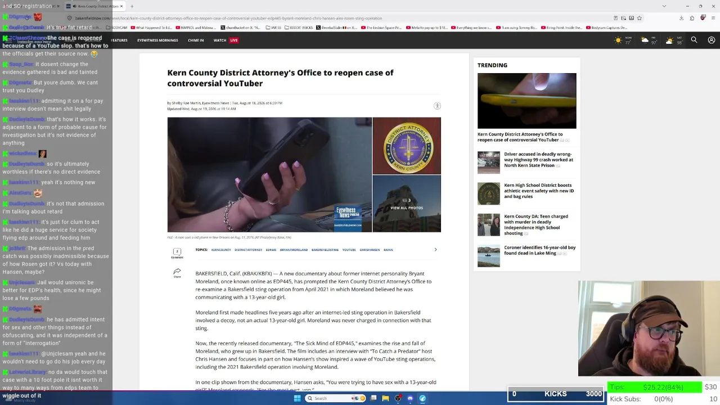Open the BAKERSFIELDSTING topic tag
720x405 pixels.
pyautogui.click(x=325, y=250)
